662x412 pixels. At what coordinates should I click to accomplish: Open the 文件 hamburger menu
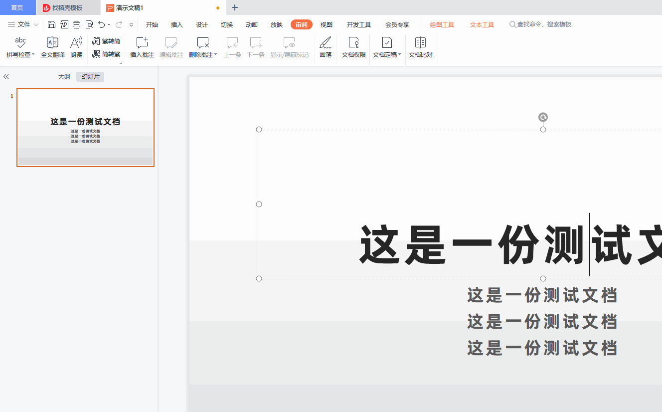11,24
